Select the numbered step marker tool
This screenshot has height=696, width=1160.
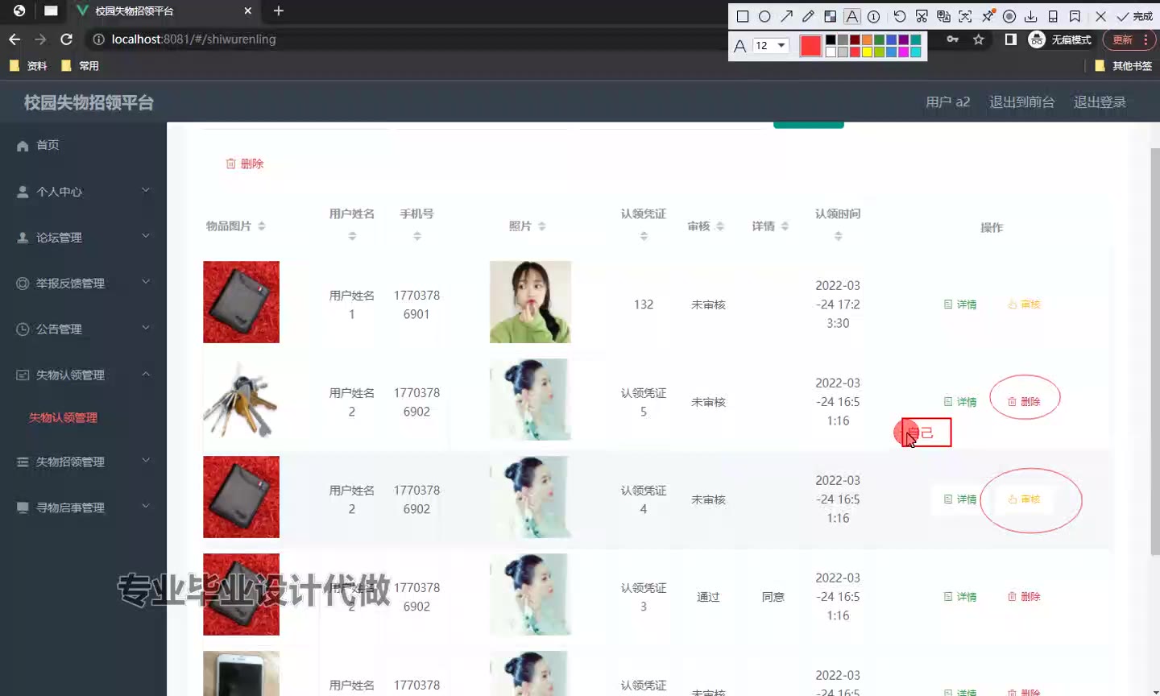873,16
